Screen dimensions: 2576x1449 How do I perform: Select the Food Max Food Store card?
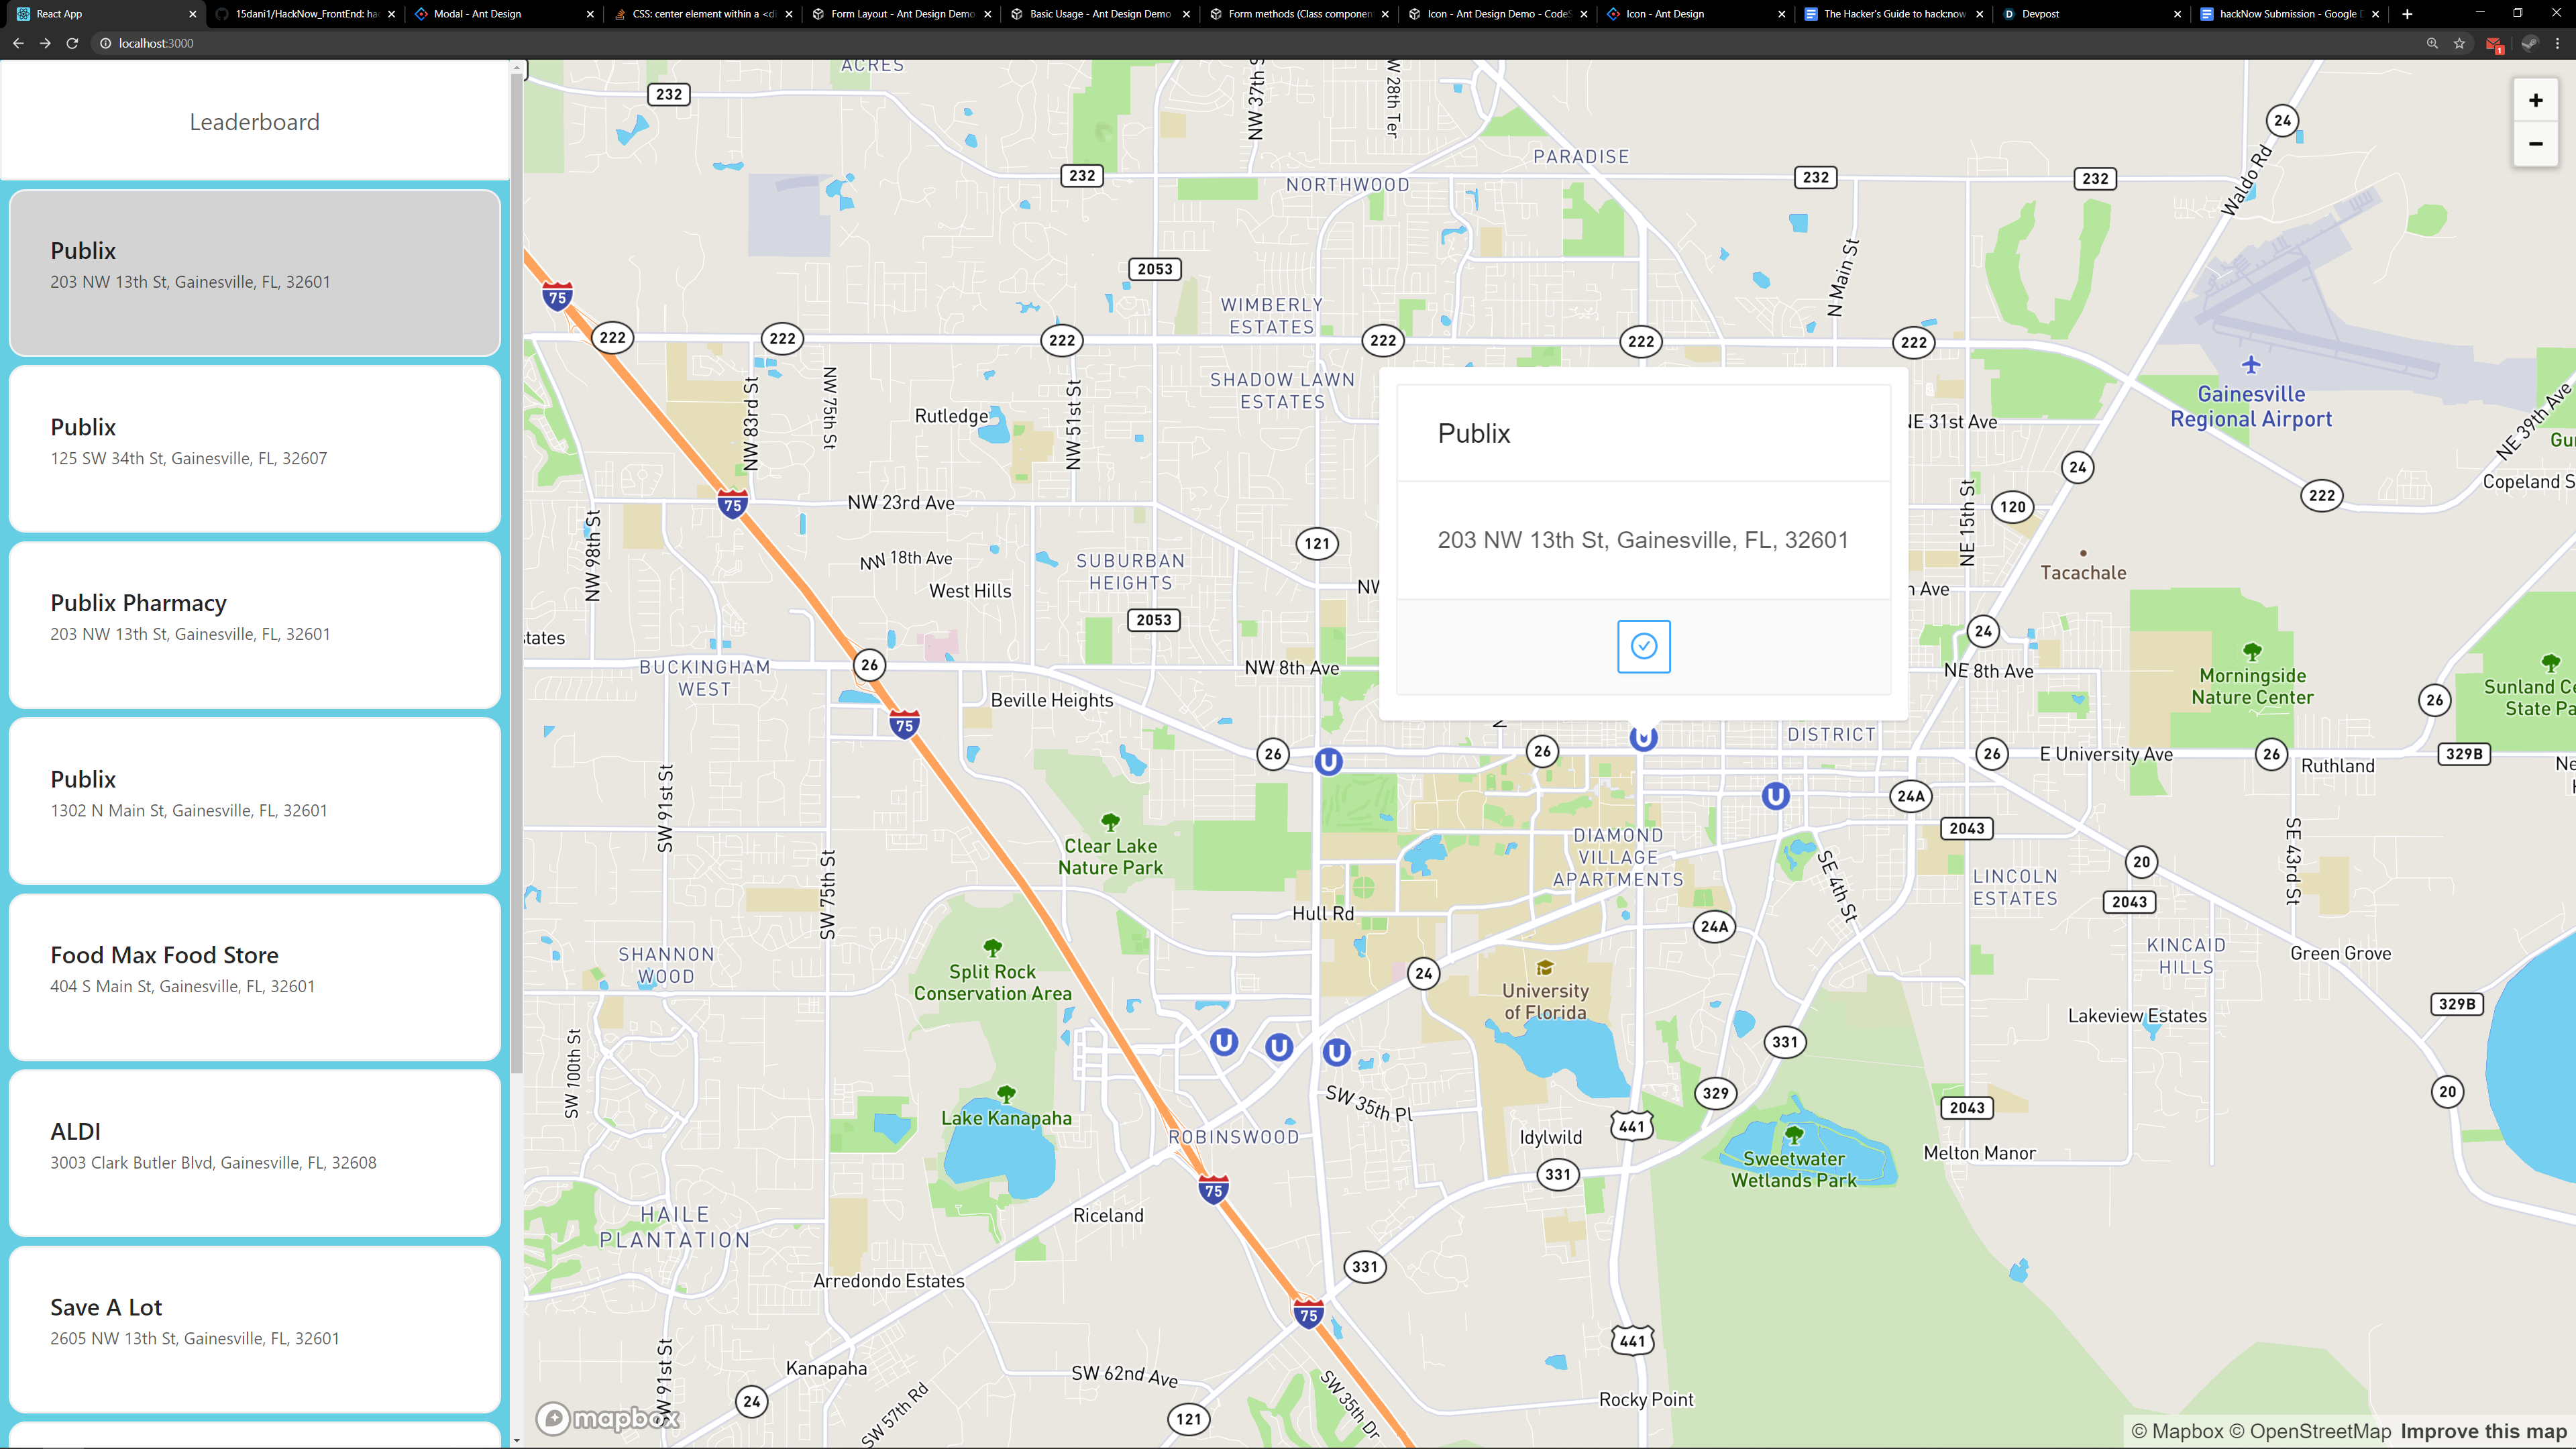pyautogui.click(x=255, y=976)
